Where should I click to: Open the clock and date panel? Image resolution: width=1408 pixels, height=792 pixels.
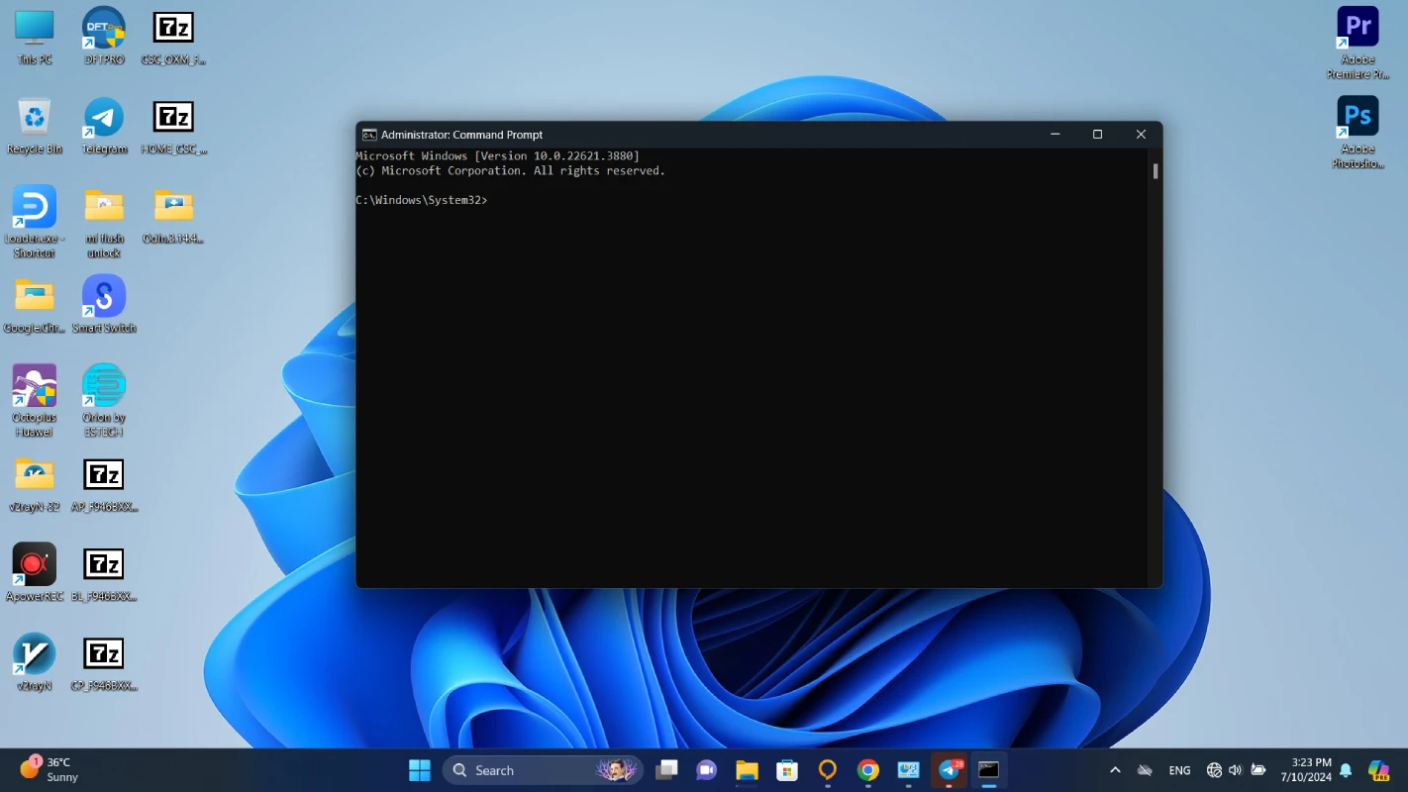click(1305, 769)
